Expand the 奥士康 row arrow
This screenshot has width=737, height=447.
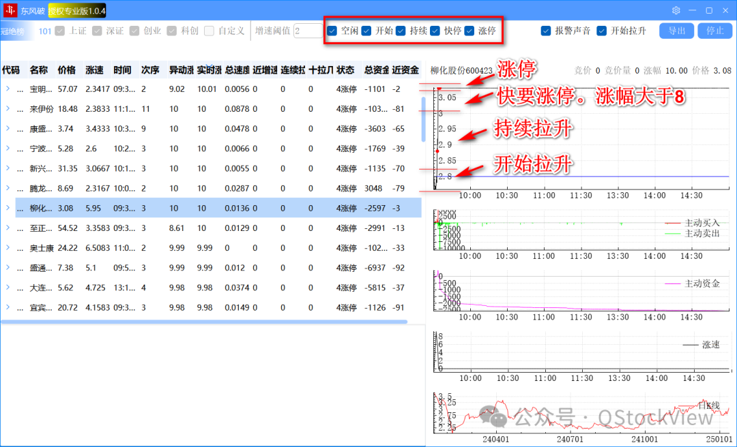pyautogui.click(x=8, y=247)
